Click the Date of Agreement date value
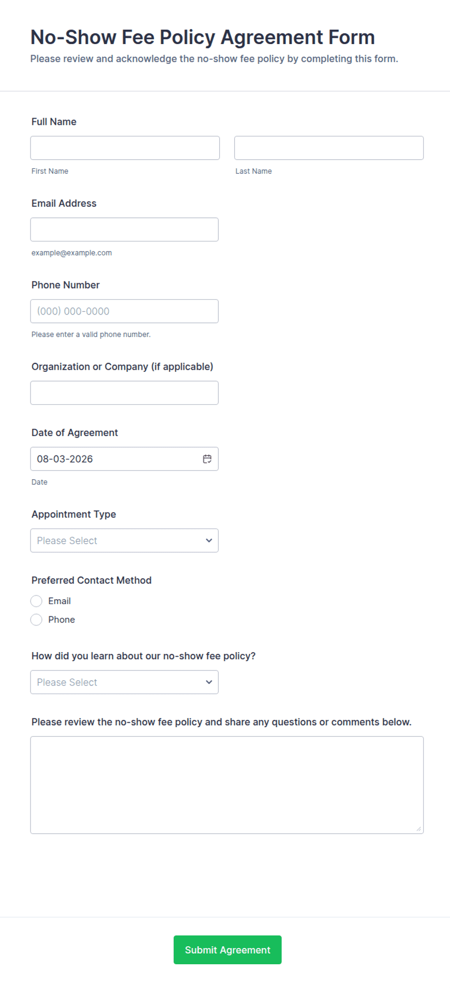 [x=65, y=459]
